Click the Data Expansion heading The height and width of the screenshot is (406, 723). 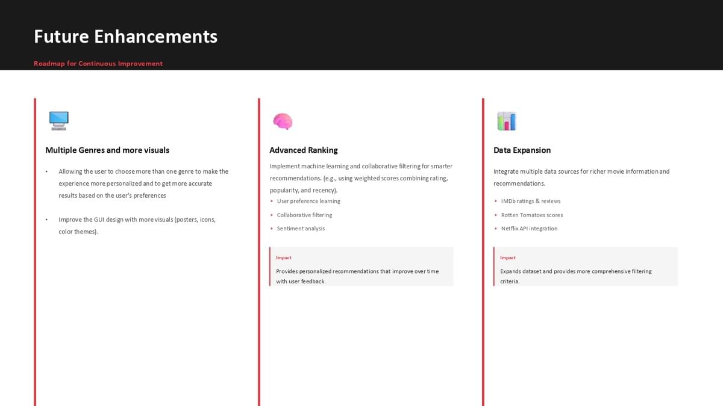[x=522, y=150]
